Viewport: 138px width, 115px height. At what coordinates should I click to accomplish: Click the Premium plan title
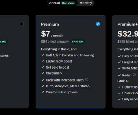click(50, 24)
